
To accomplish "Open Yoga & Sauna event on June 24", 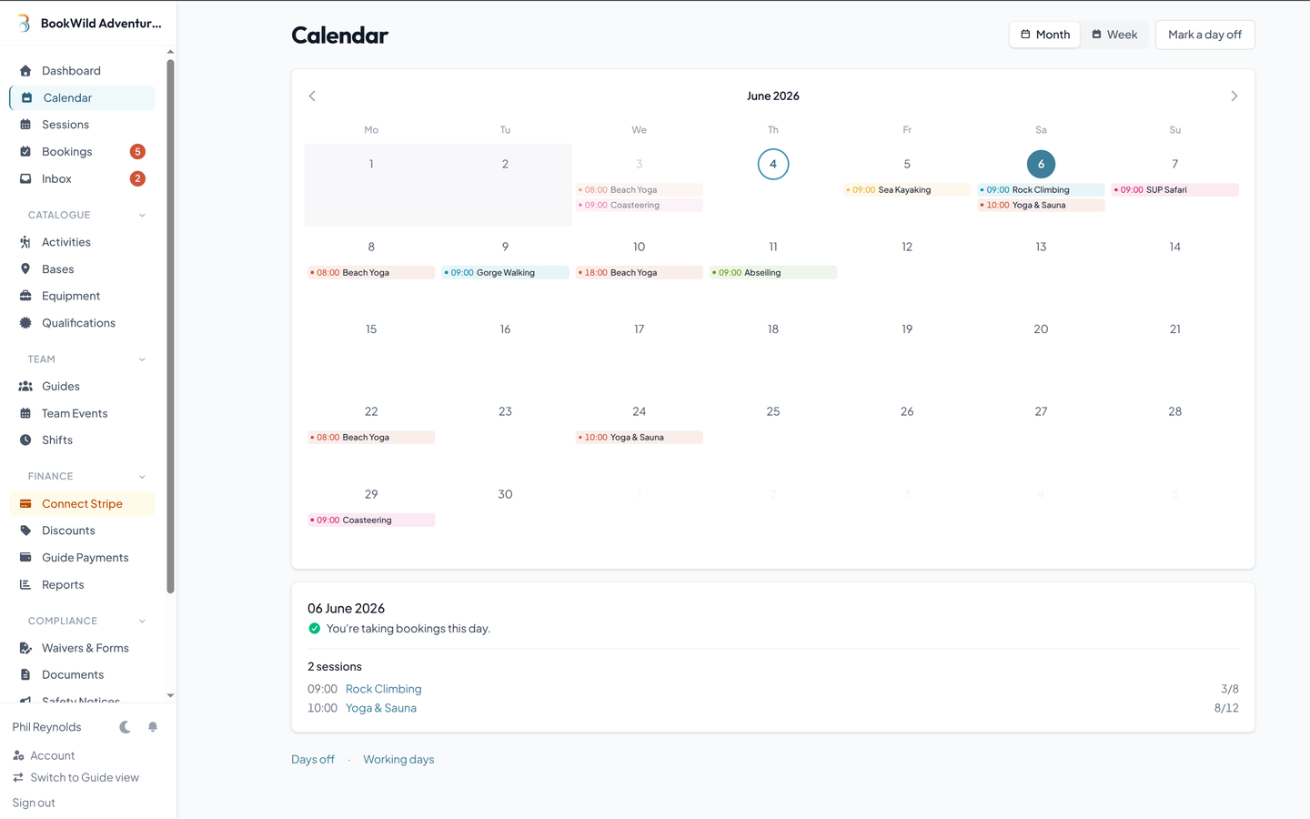I will [x=639, y=438].
